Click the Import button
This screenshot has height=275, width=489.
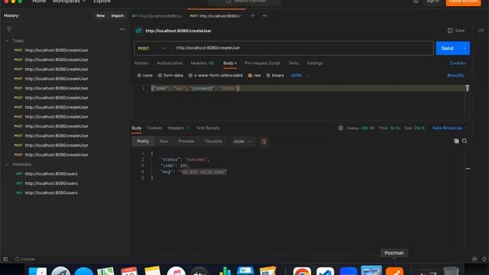point(117,15)
